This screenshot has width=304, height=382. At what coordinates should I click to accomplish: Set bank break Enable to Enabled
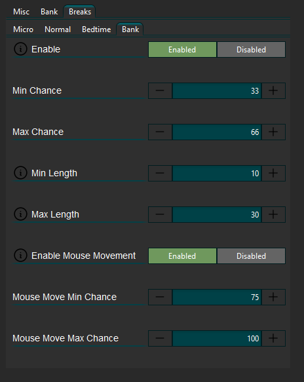182,49
